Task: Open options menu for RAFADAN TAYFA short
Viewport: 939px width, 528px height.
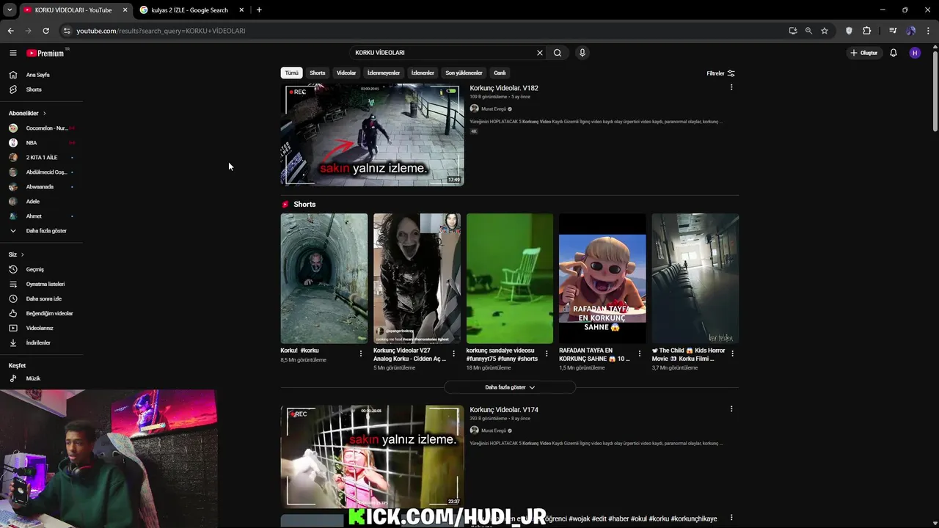Action: [x=640, y=353]
